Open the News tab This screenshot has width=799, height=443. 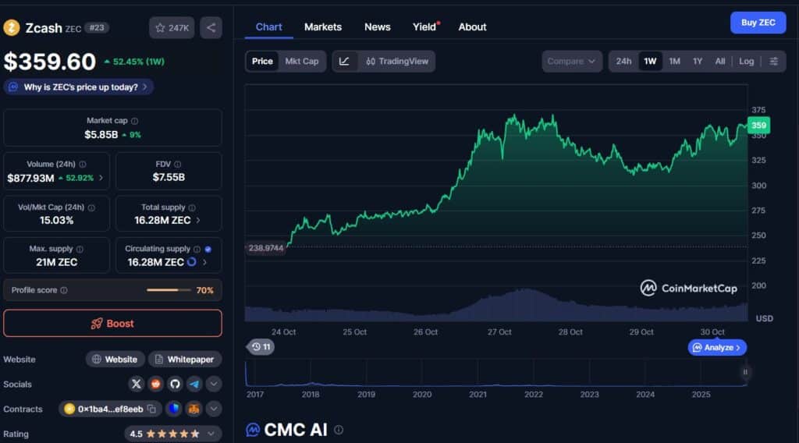(377, 27)
